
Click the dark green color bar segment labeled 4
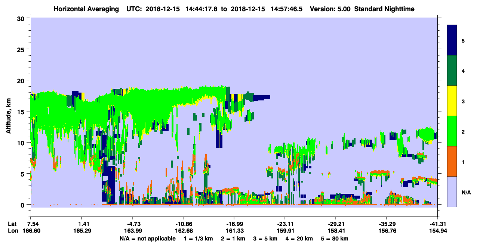coord(452,71)
